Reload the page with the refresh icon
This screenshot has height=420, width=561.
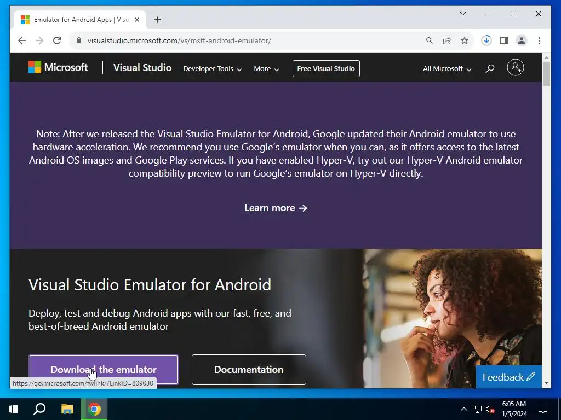57,40
